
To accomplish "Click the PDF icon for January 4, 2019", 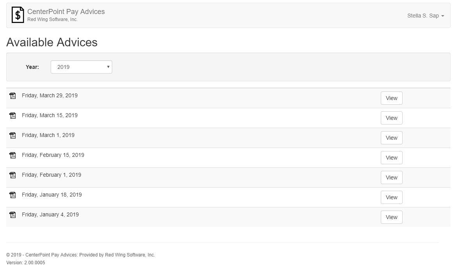I will click(x=13, y=215).
